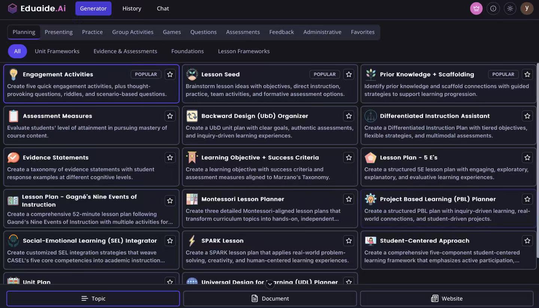
Task: Open the premium crown icon
Action: coord(476,8)
